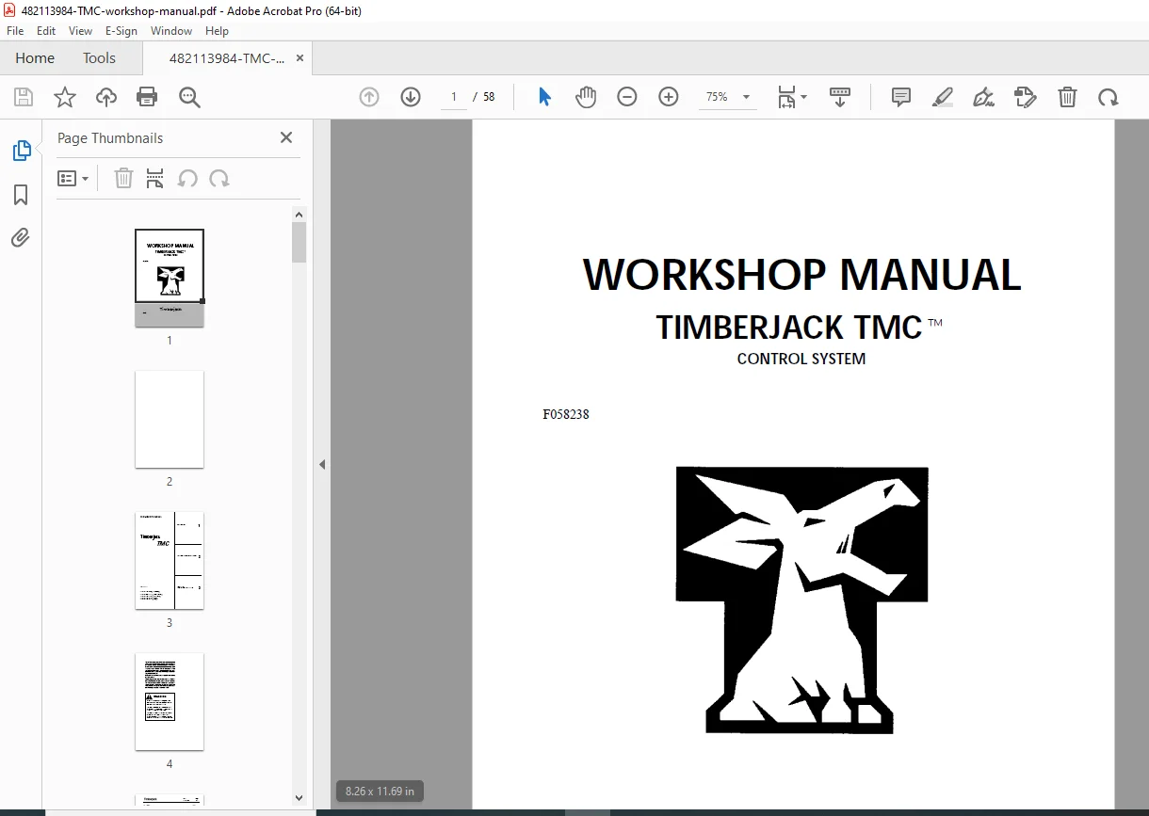The width and height of the screenshot is (1149, 816).
Task: Open Page Thumbnails sidebar icon
Action: pos(21,151)
